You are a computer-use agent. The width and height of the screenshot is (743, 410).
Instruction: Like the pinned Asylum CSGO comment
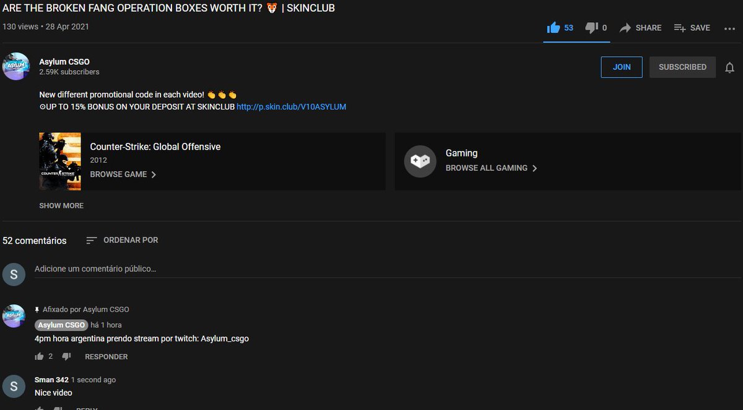[40, 356]
